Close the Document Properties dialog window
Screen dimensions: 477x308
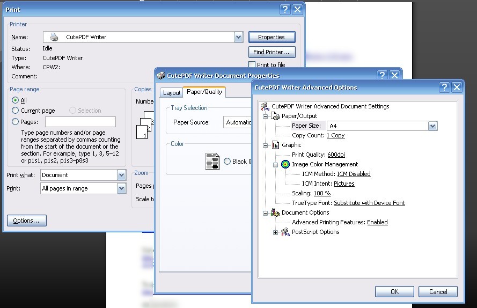(x=394, y=75)
